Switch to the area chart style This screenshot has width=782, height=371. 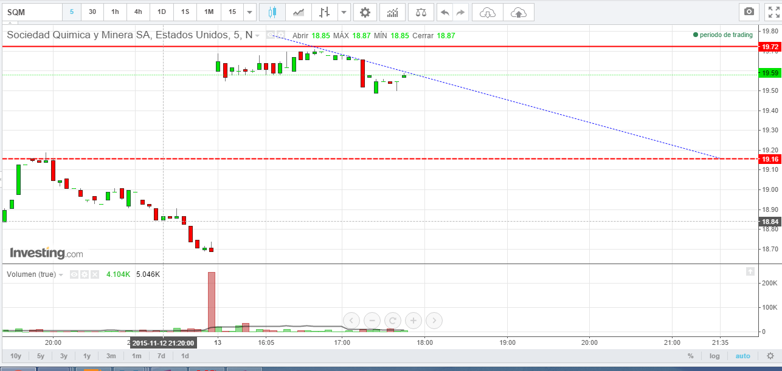[x=299, y=12]
